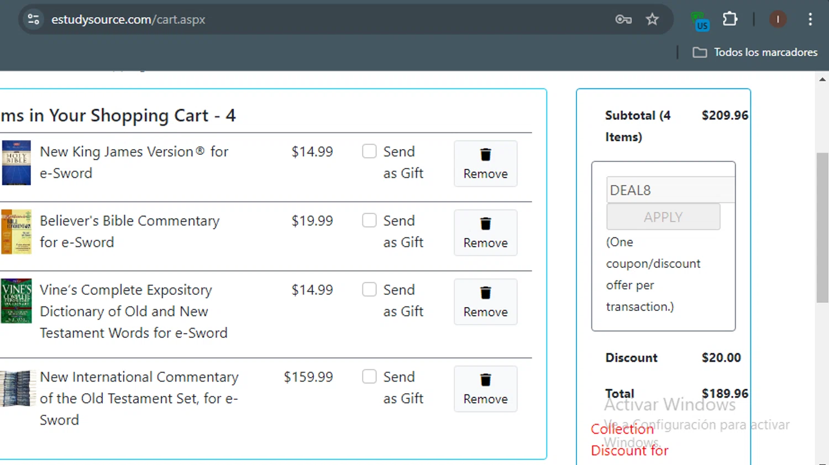Click the scrollbar up arrow

(822, 80)
